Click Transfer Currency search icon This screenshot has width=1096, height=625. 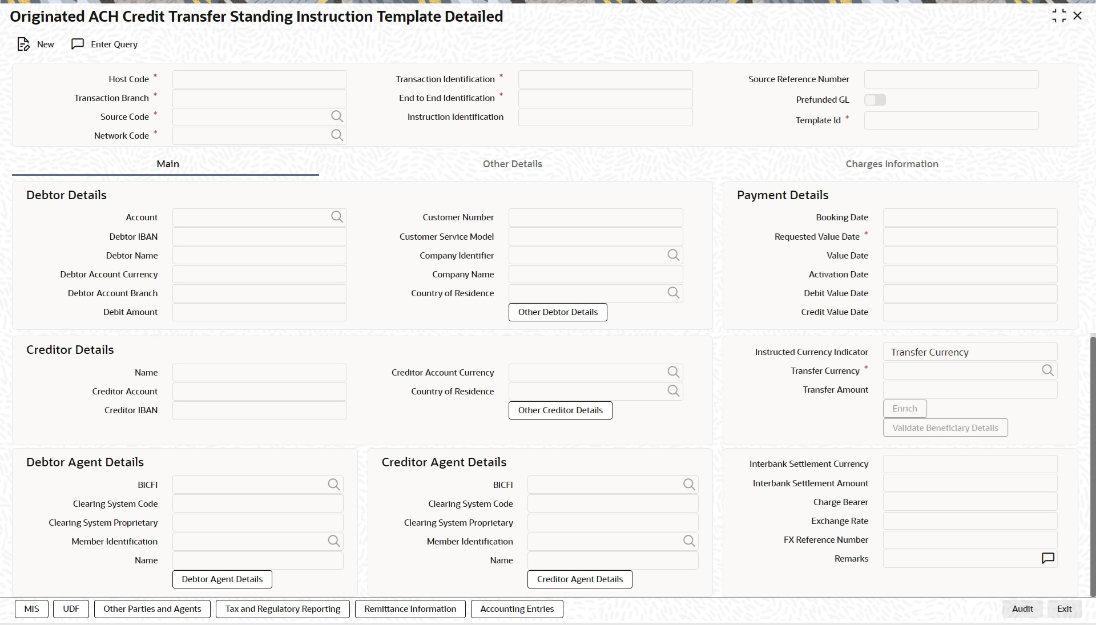[x=1047, y=370]
